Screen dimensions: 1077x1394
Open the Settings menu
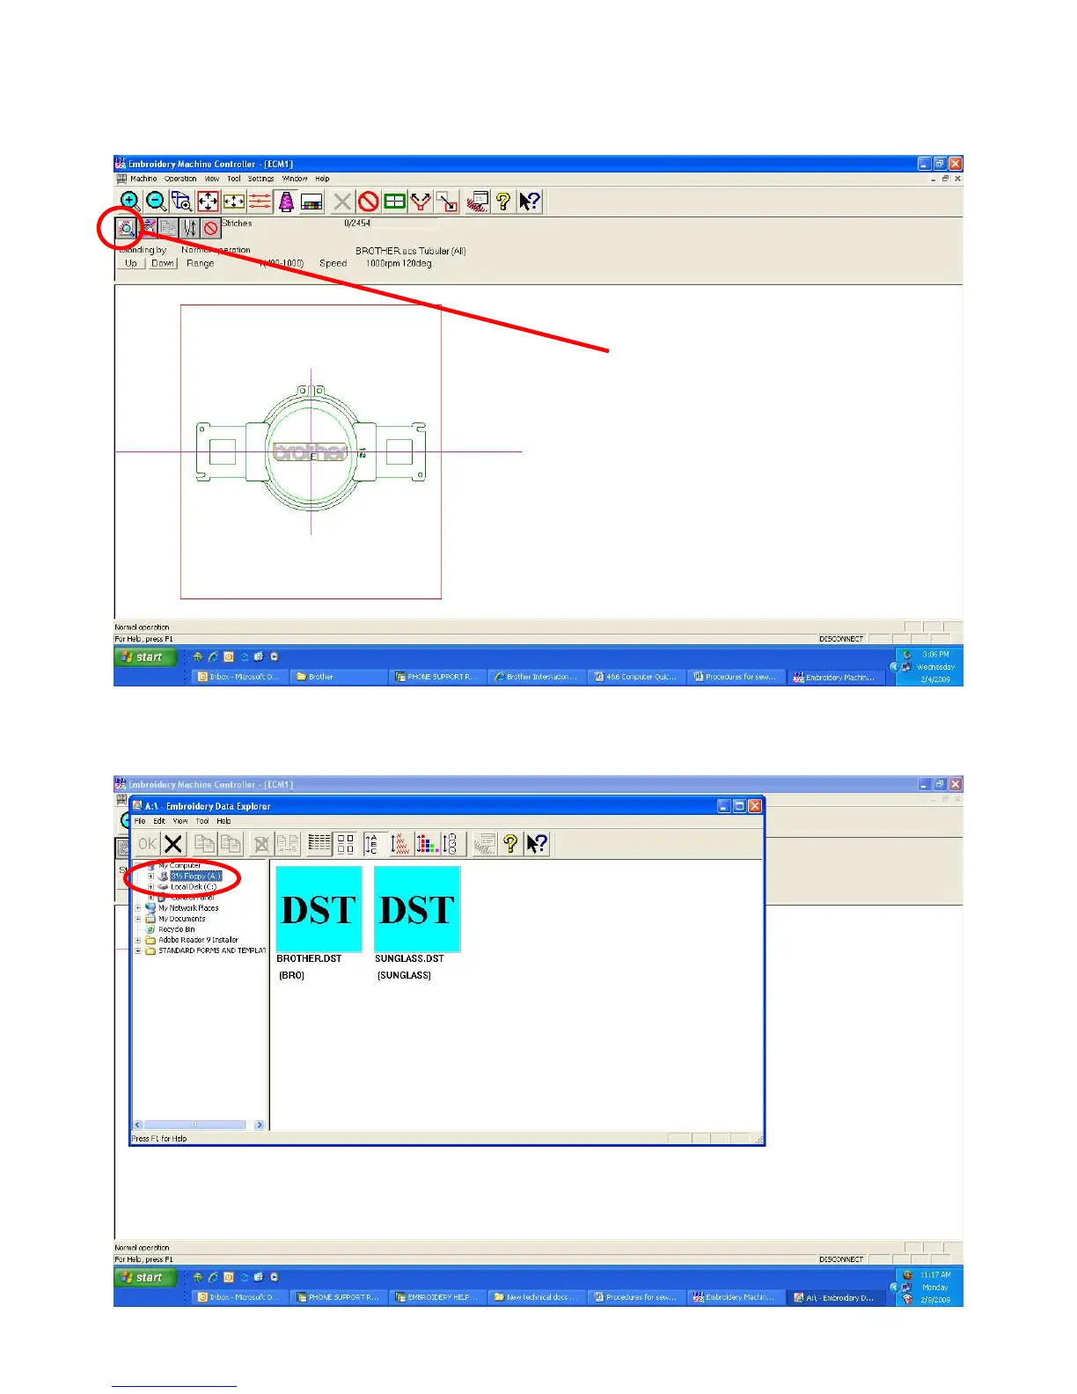click(260, 179)
